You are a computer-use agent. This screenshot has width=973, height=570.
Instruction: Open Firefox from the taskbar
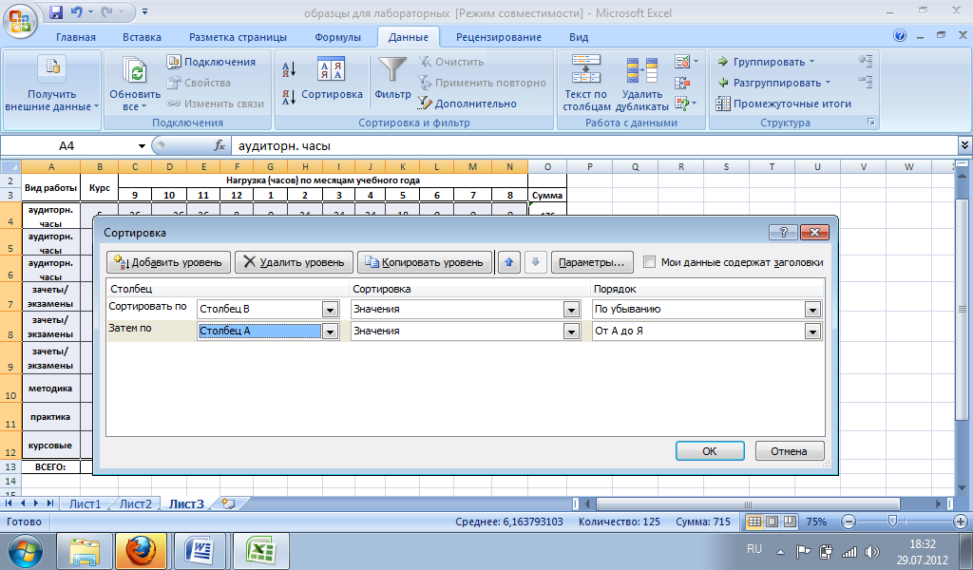[x=141, y=550]
